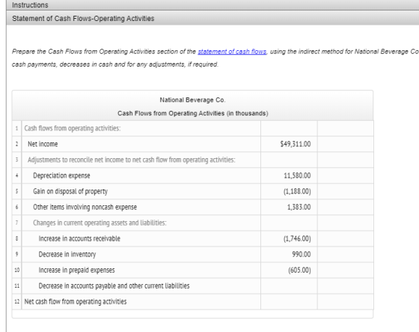
Task: Click last-column cell of Net cash flow row
Action: coord(346,302)
